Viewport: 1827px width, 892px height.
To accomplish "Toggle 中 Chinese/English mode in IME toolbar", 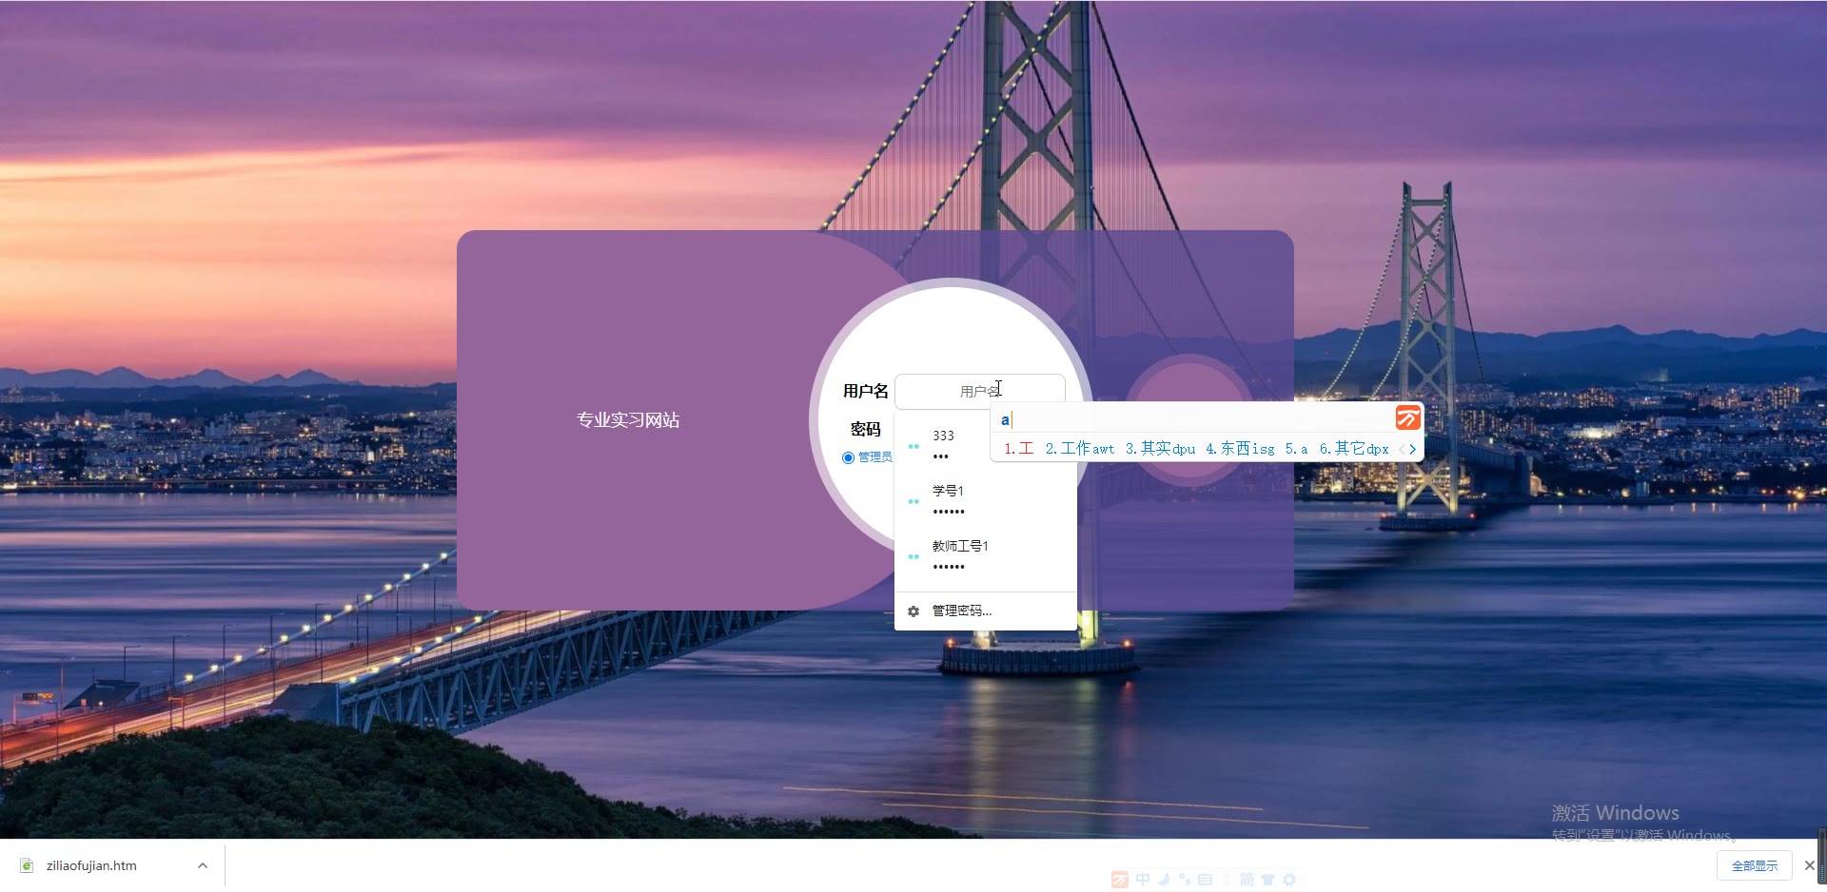I will pos(1142,880).
